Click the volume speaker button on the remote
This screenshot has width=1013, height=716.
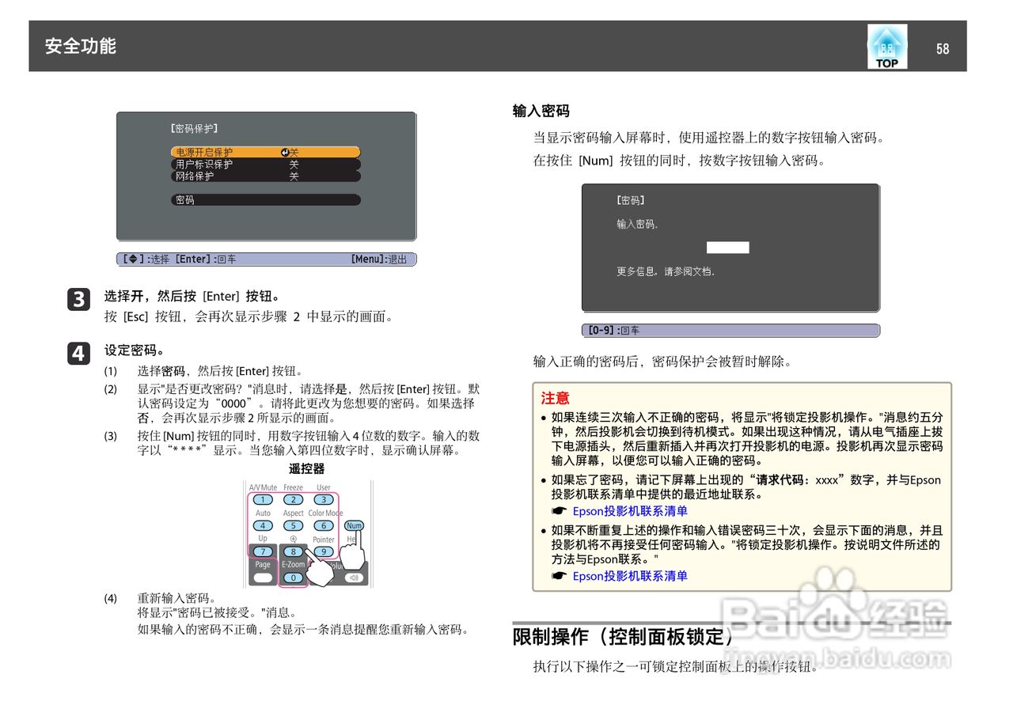pos(354,578)
